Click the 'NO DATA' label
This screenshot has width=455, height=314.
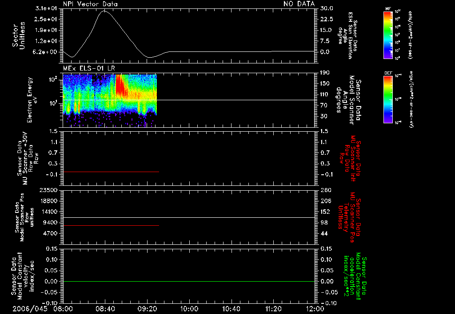click(299, 4)
